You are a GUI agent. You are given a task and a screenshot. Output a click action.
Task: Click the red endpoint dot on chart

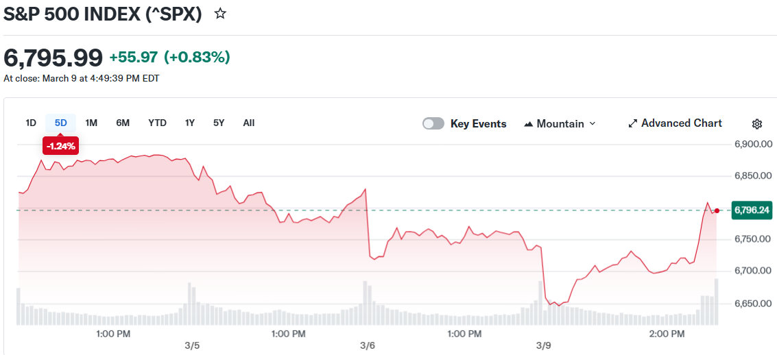point(717,210)
